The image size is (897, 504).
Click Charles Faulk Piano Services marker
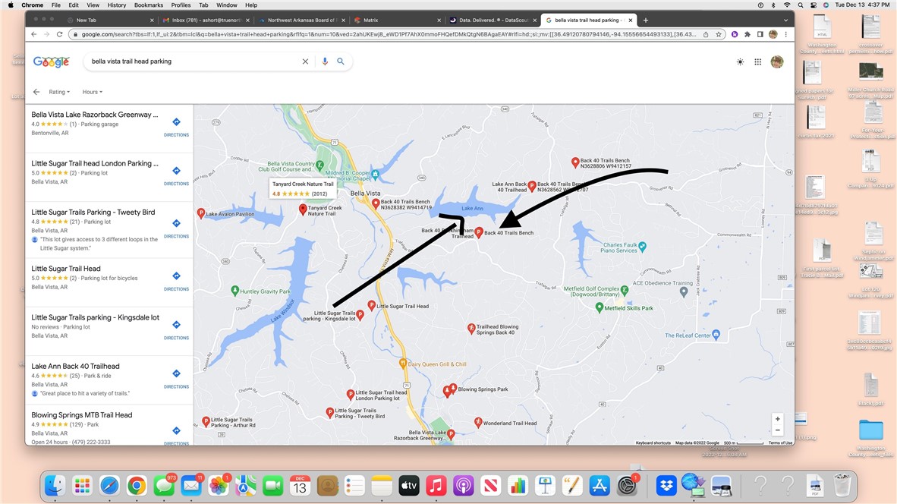tap(643, 247)
